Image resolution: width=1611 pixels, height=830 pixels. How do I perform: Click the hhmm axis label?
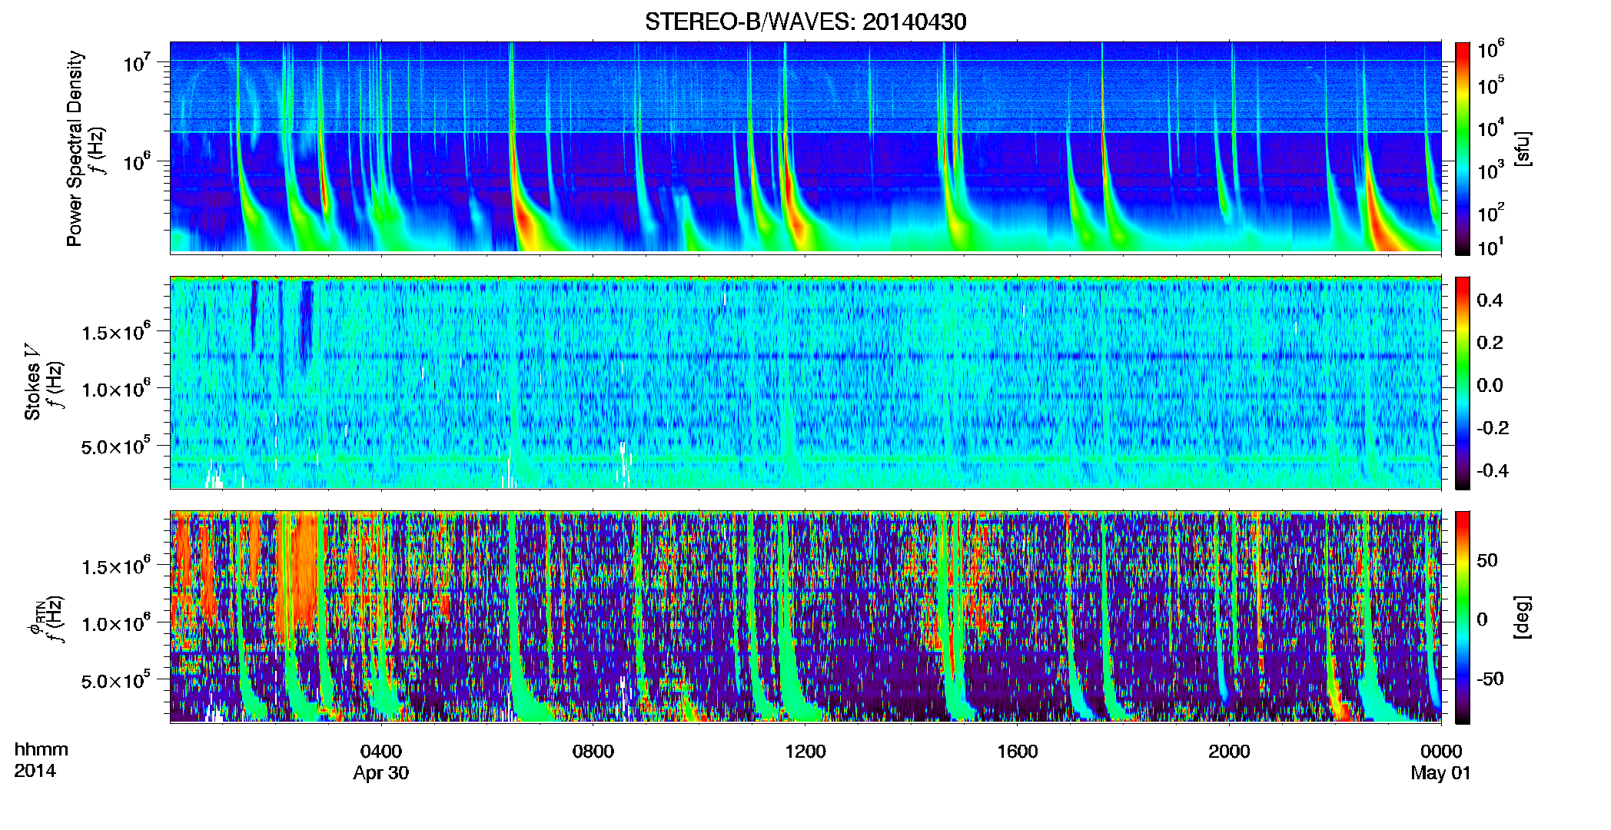(x=42, y=749)
